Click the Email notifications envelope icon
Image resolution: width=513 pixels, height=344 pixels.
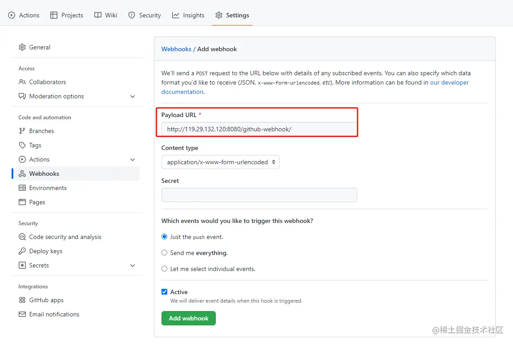pyautogui.click(x=22, y=314)
